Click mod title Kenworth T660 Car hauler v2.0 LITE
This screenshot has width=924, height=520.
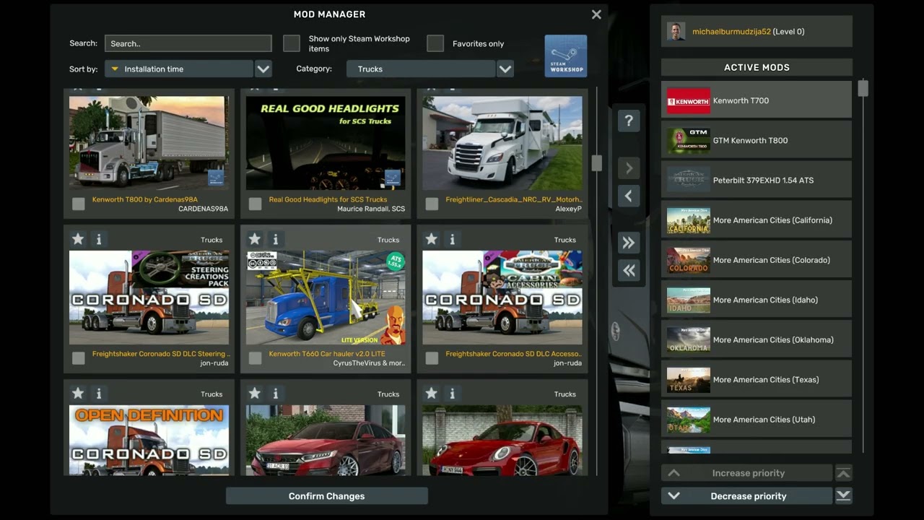[x=327, y=354]
